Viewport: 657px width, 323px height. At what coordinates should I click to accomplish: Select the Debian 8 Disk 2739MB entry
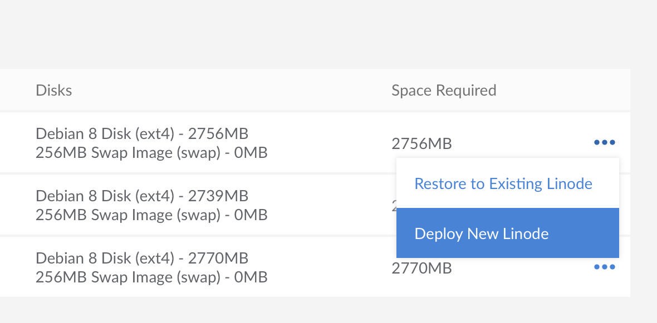coord(142,196)
